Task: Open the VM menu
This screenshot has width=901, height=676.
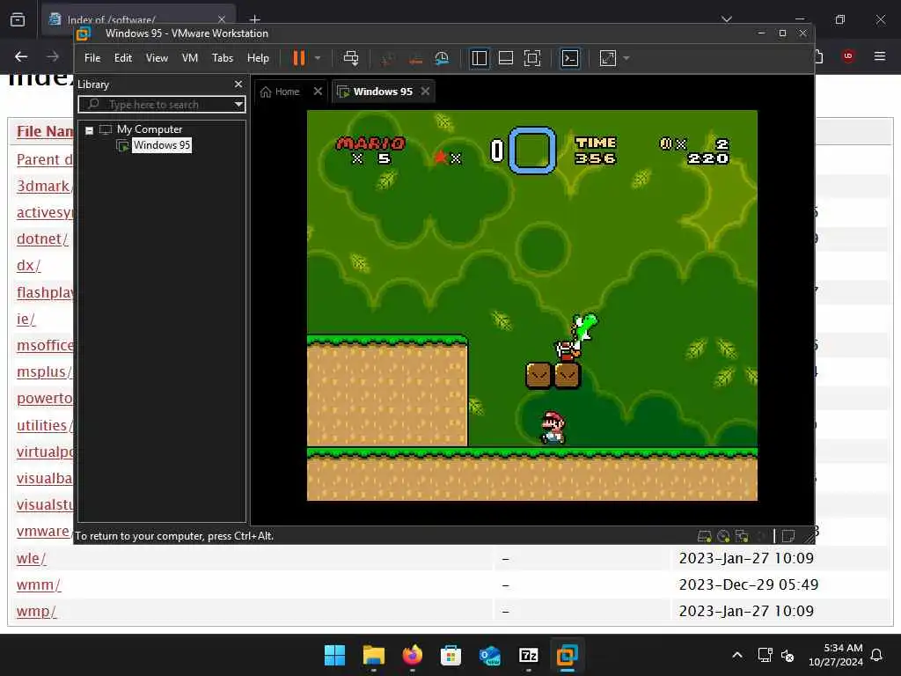Action: [190, 58]
